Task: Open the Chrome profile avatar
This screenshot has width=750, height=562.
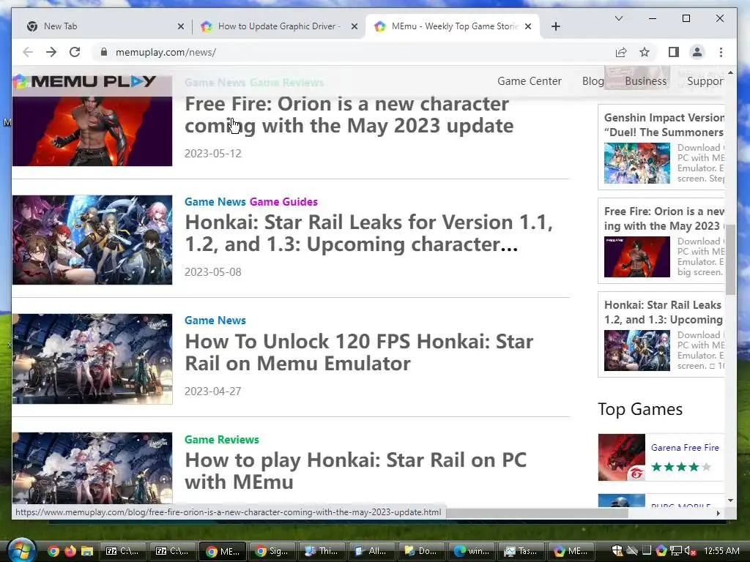Action: pyautogui.click(x=697, y=52)
